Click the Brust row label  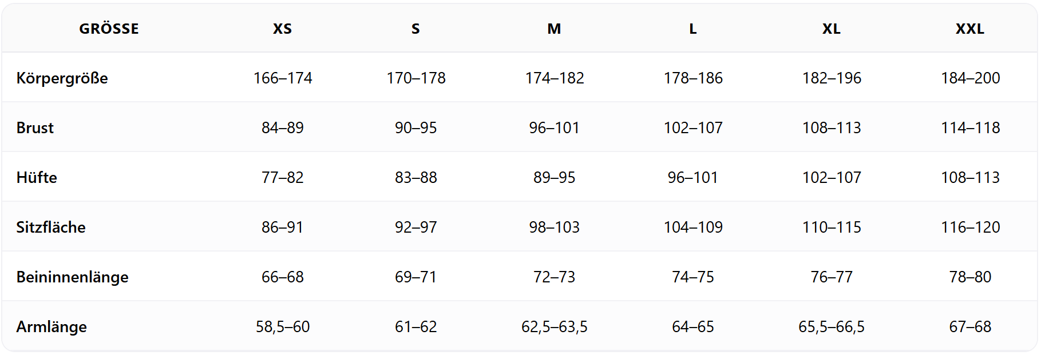pos(35,128)
